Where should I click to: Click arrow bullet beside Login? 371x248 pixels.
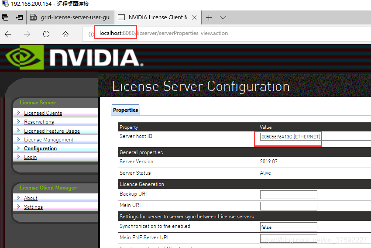tap(19, 157)
